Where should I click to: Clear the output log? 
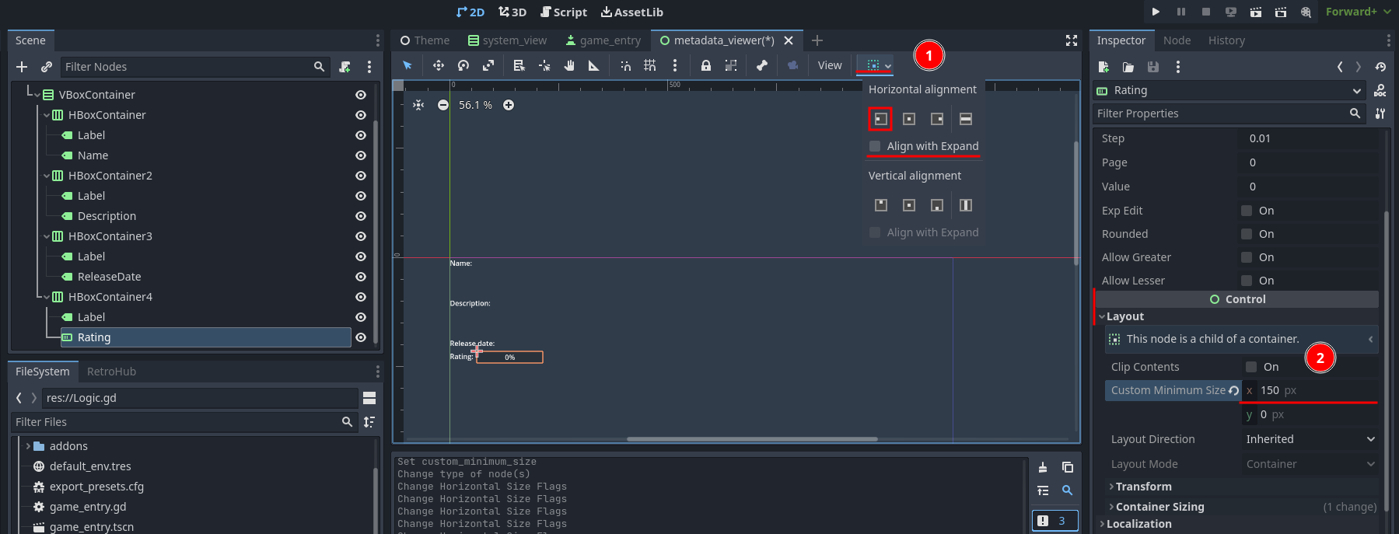pyautogui.click(x=1043, y=467)
